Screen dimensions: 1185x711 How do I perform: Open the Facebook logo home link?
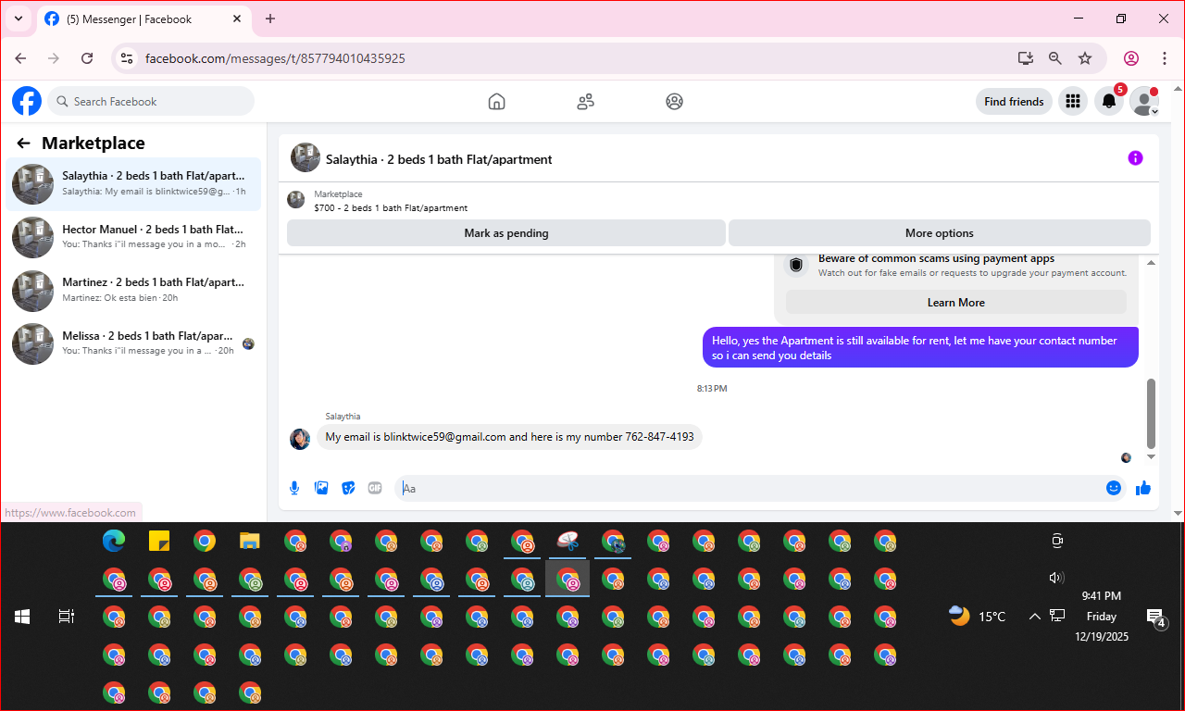(27, 101)
